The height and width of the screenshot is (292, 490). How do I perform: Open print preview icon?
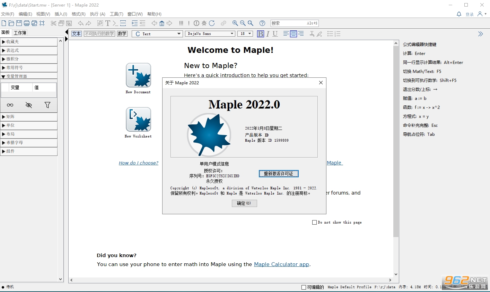[x=34, y=23]
